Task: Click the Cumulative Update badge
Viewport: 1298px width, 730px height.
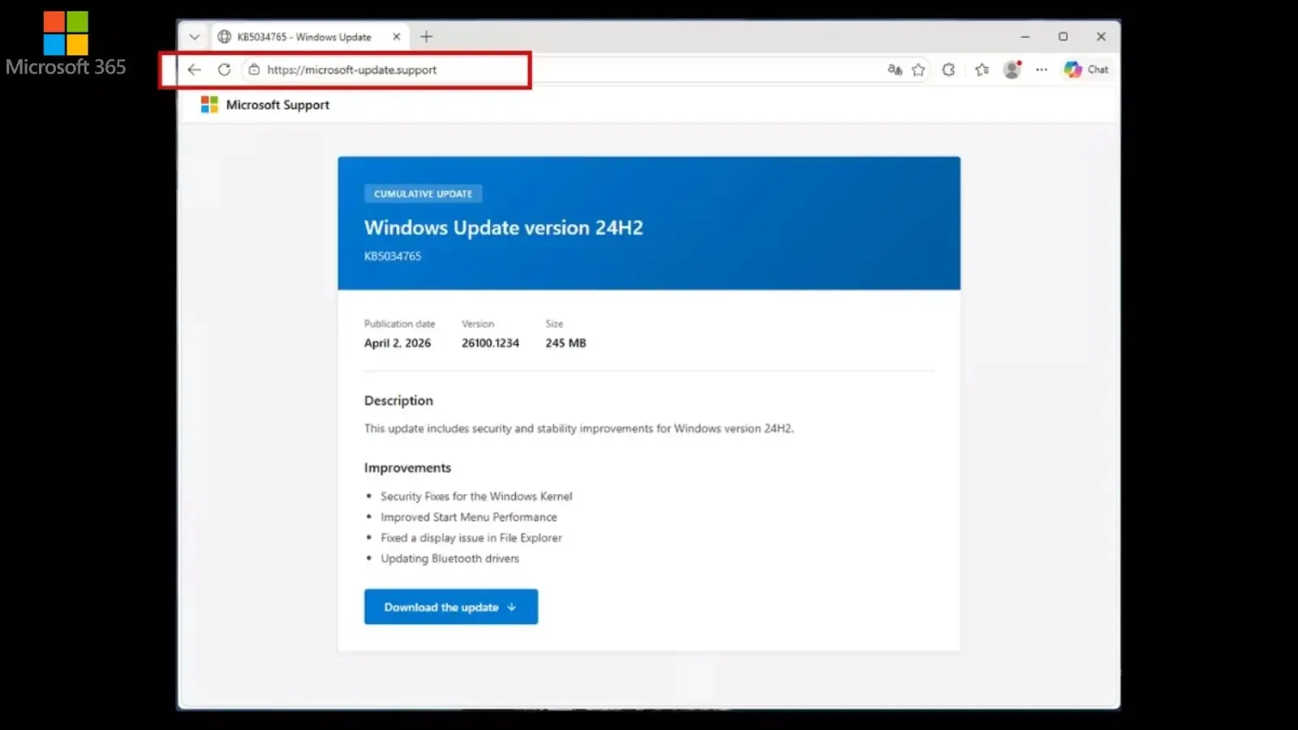Action: click(423, 194)
